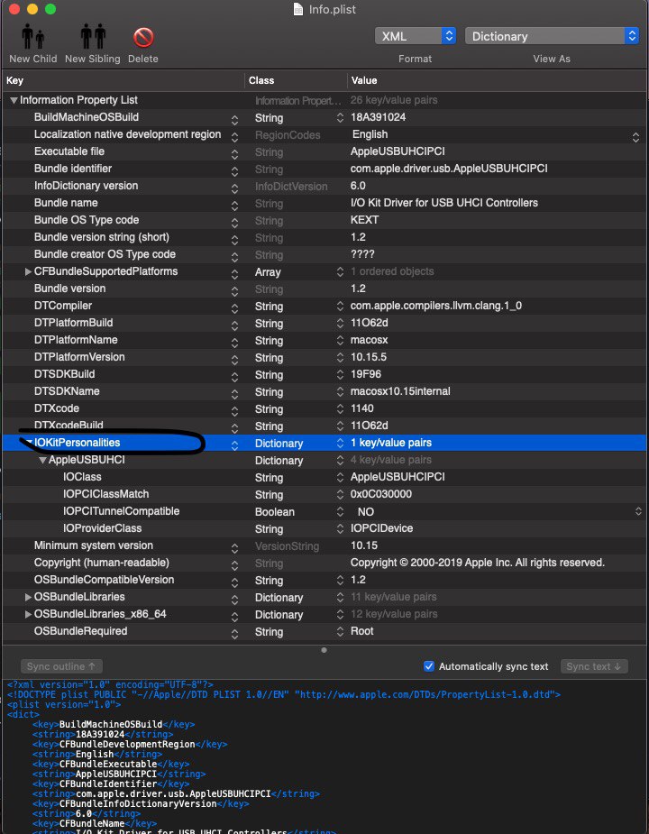Open the XML format dropdown
The image size is (649, 834).
pyautogui.click(x=416, y=36)
